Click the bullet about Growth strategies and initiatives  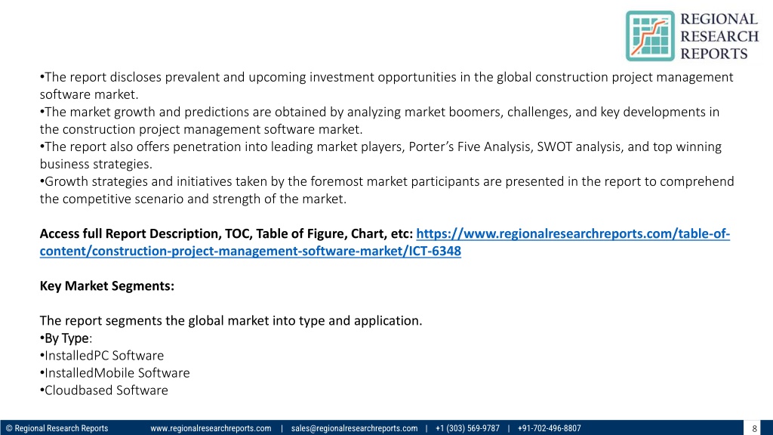coord(387,190)
